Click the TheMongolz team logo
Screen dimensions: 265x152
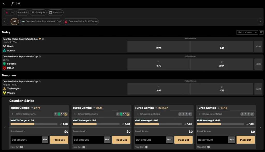[4, 89]
